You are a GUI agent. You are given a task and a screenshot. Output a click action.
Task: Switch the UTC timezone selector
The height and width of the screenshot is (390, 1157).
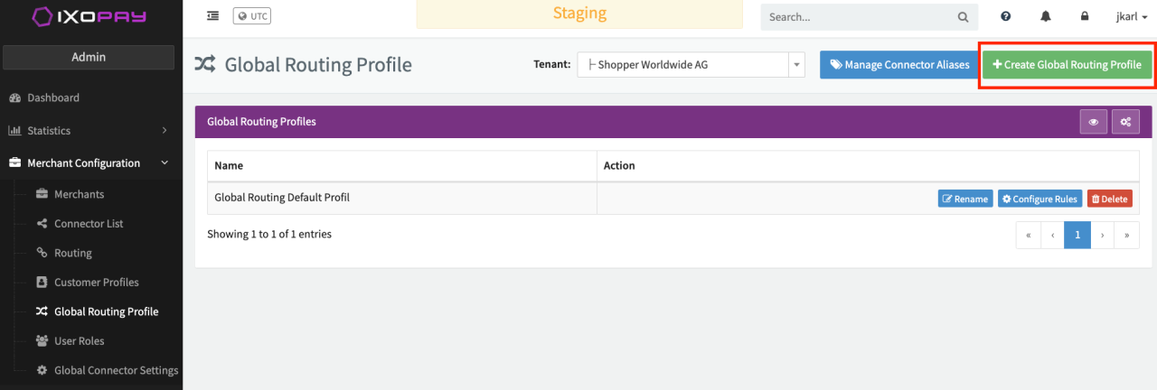click(252, 16)
